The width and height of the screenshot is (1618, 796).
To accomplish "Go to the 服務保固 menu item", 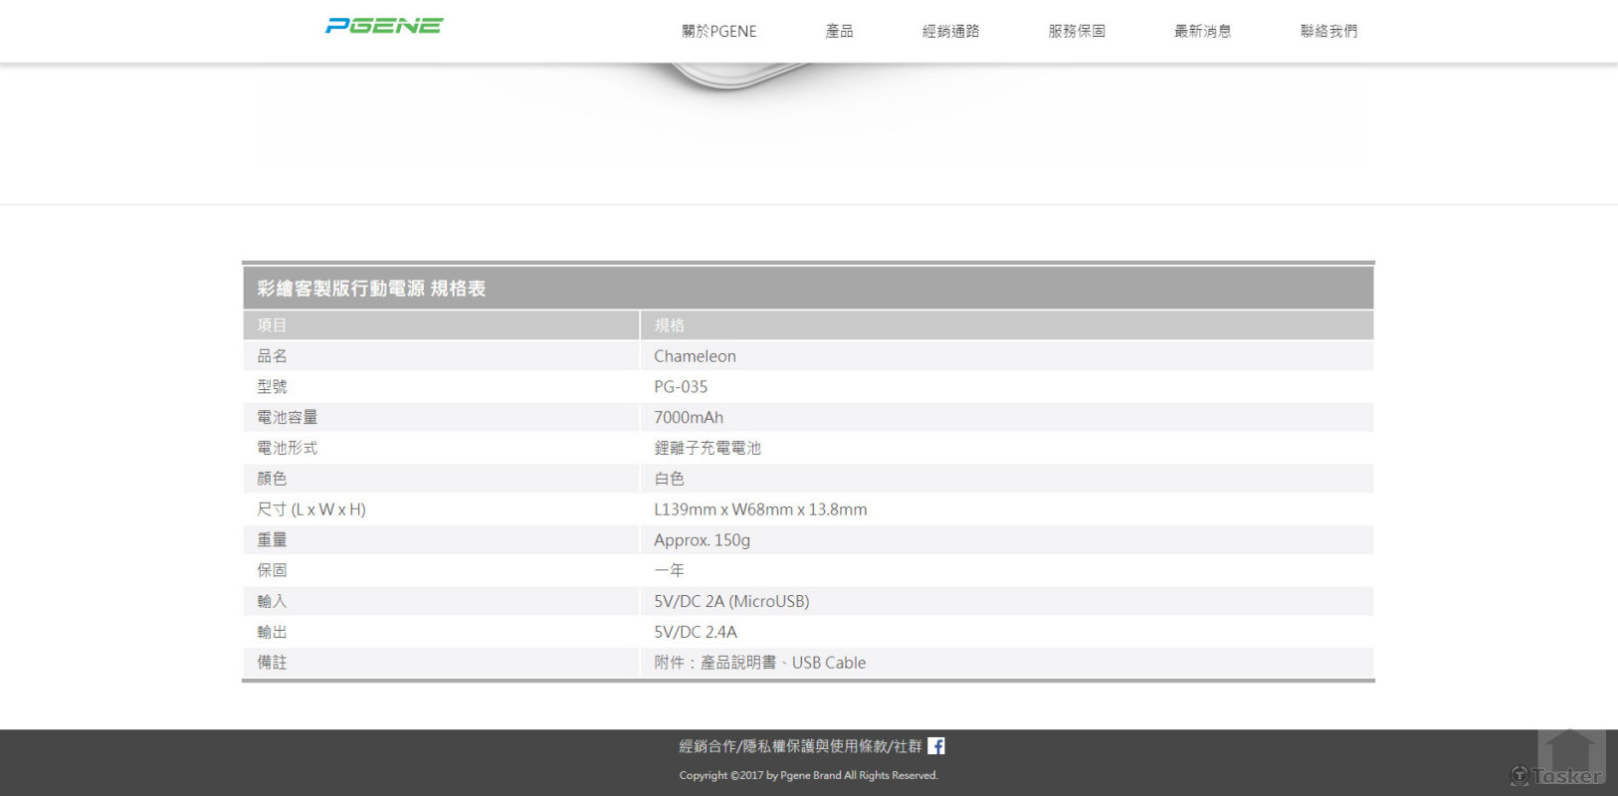I will pyautogui.click(x=1077, y=31).
